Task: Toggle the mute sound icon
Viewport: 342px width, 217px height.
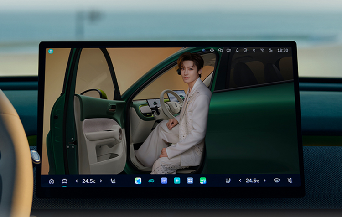Action: pyautogui.click(x=290, y=181)
